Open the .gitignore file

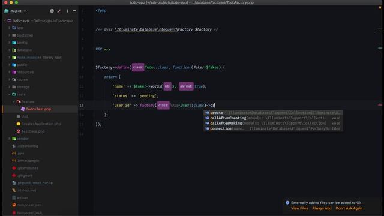[25, 176]
